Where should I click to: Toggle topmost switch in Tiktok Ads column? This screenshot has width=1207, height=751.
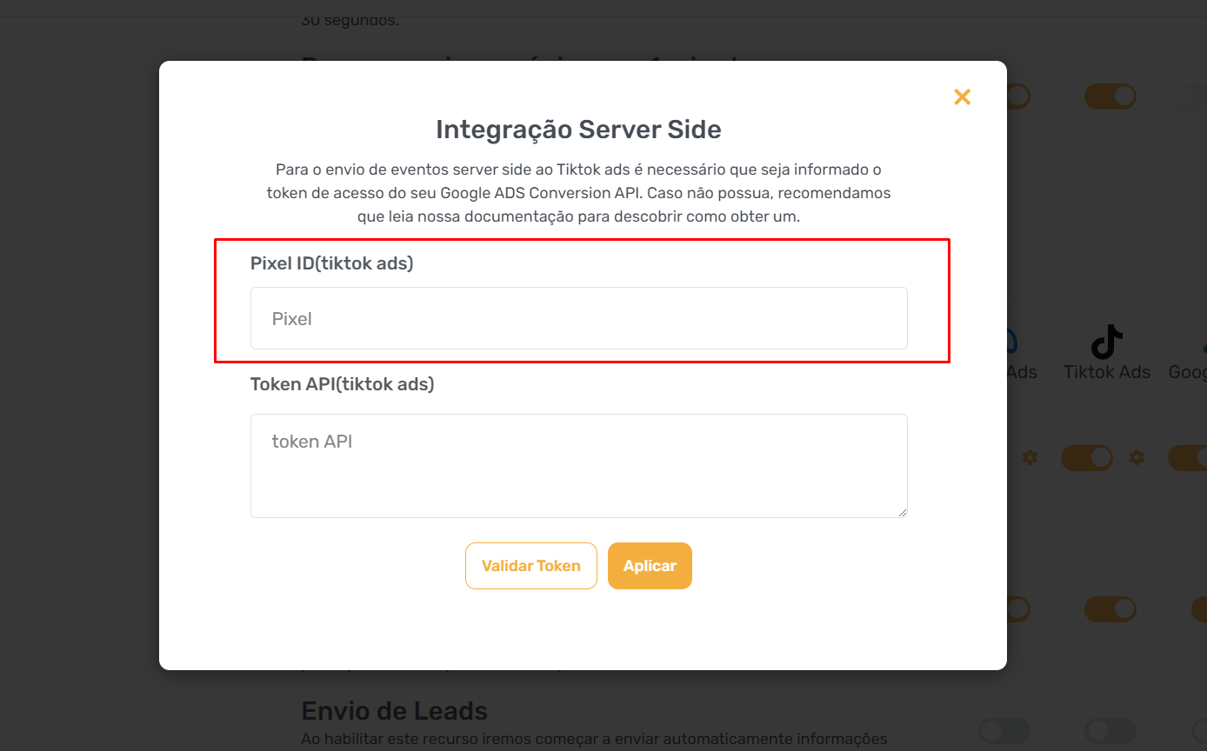point(1110,96)
